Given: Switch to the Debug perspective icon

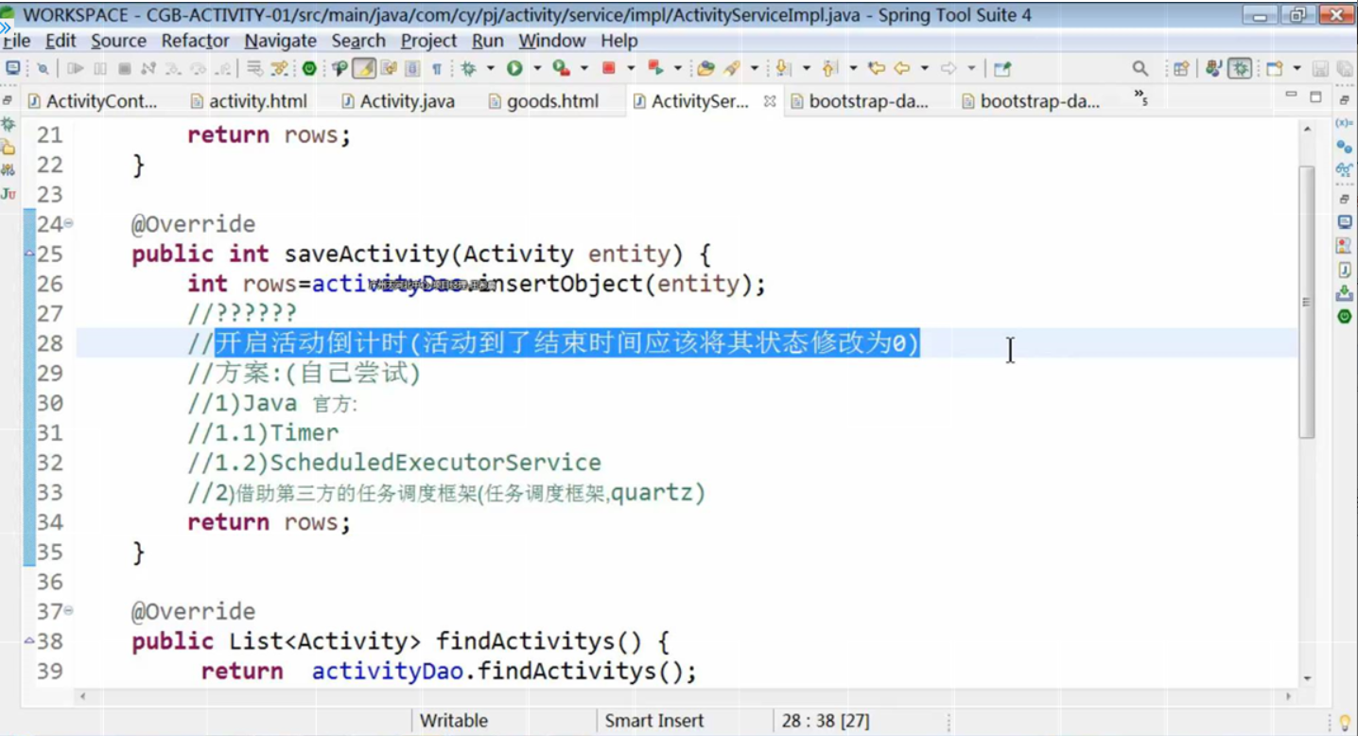Looking at the screenshot, I should coord(1240,68).
